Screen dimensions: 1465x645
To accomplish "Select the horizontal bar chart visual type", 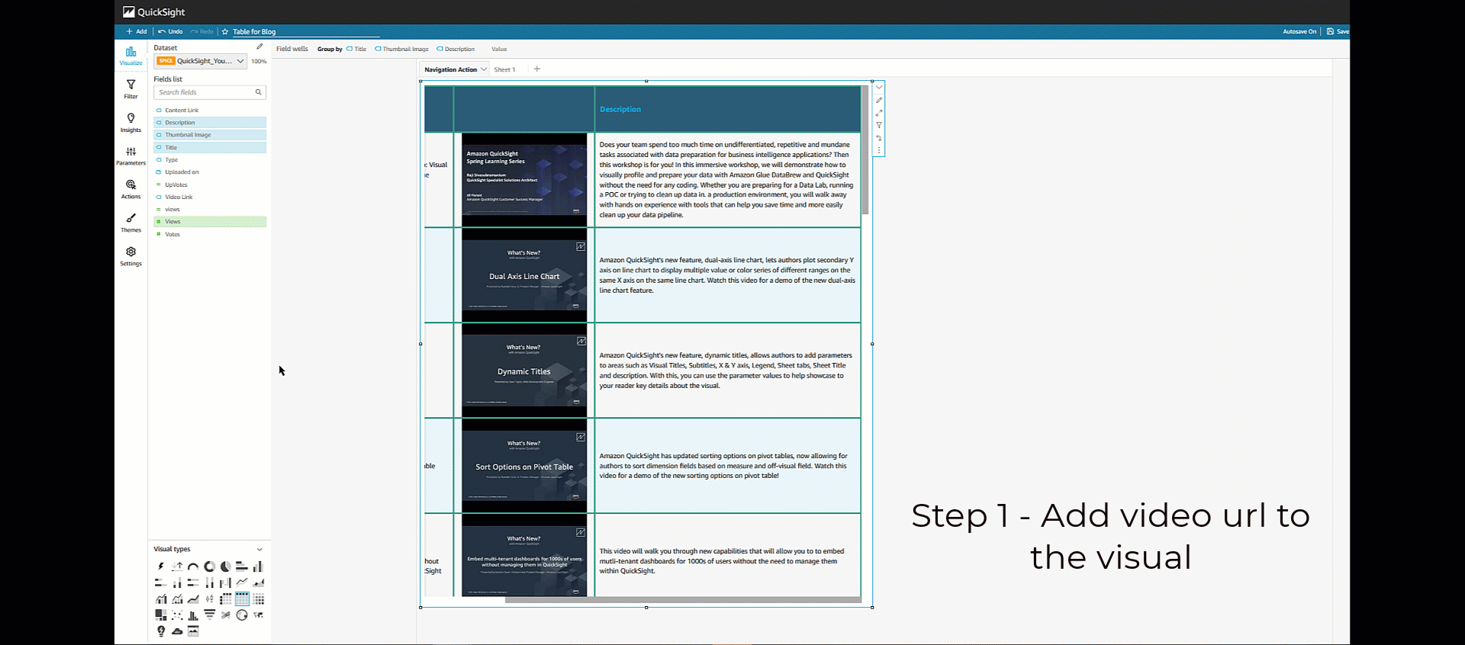I will click(242, 566).
